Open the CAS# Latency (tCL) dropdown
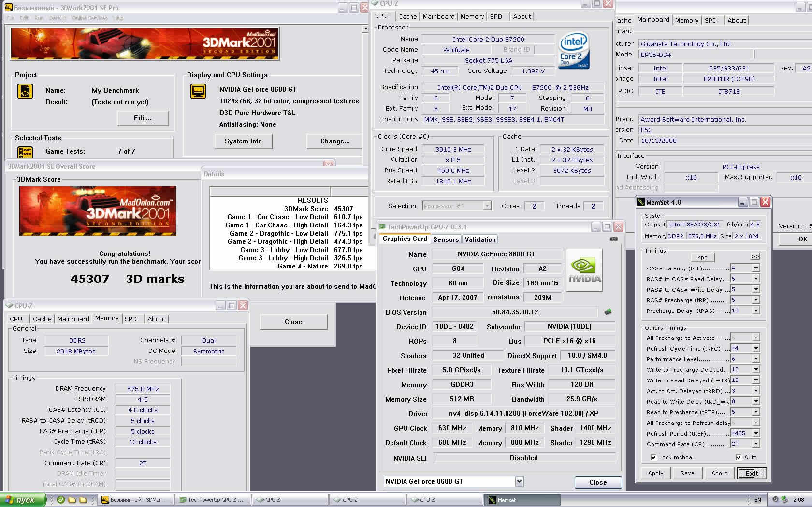This screenshot has height=507, width=812. [756, 268]
